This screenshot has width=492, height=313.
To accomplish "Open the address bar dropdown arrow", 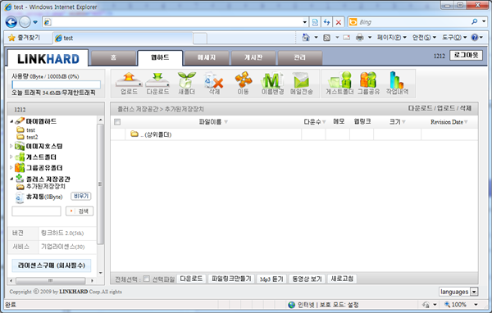I will coord(305,22).
